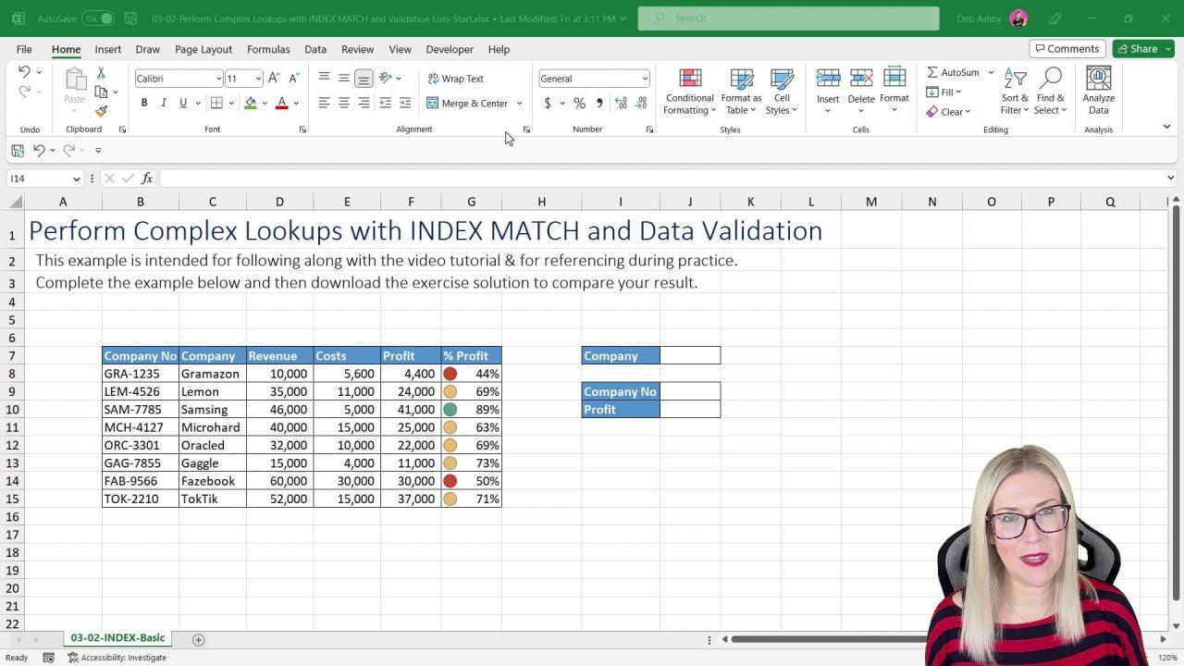Select the Italic formatting icon
Screen dimensions: 1184x666
point(163,102)
